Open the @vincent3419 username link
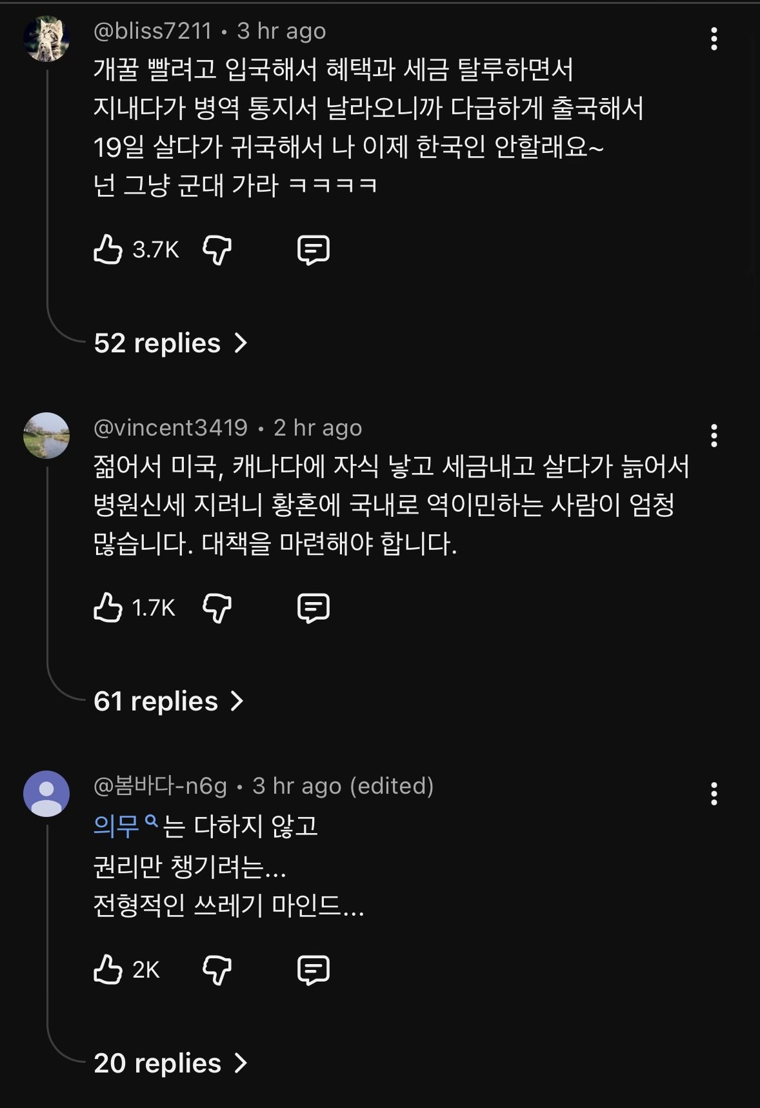 pos(170,428)
